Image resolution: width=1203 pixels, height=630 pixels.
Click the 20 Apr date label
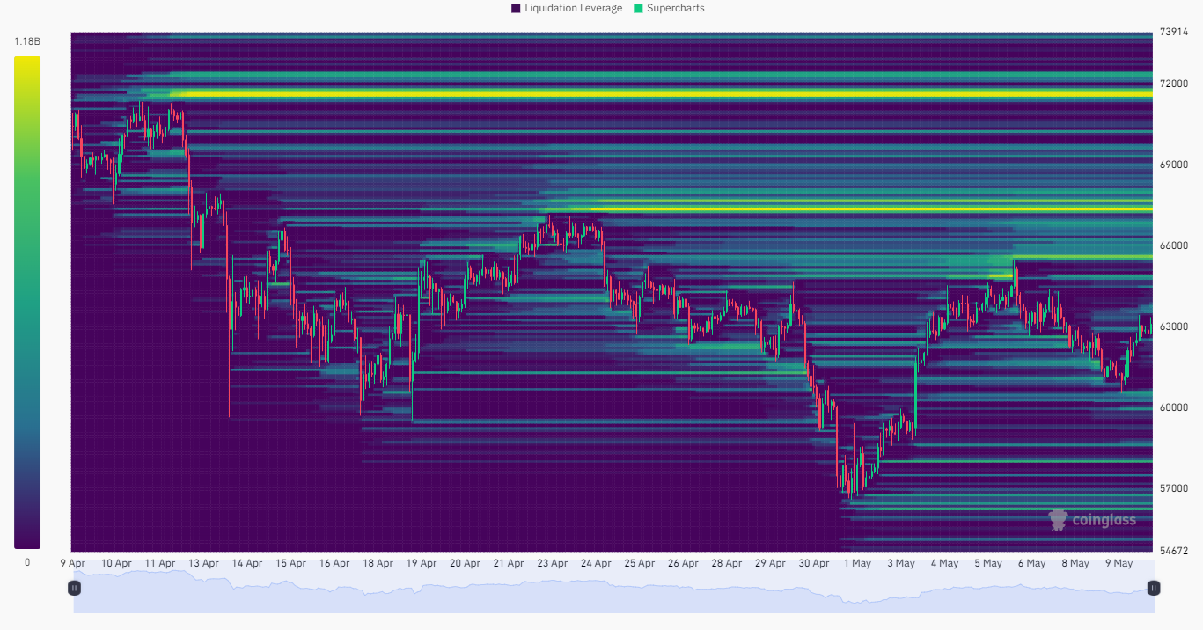pos(465,563)
